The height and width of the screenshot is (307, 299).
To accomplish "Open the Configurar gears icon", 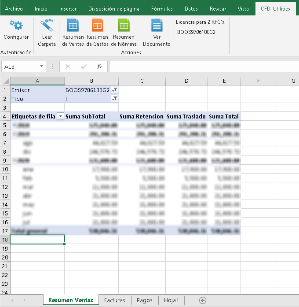I will 16,26.
